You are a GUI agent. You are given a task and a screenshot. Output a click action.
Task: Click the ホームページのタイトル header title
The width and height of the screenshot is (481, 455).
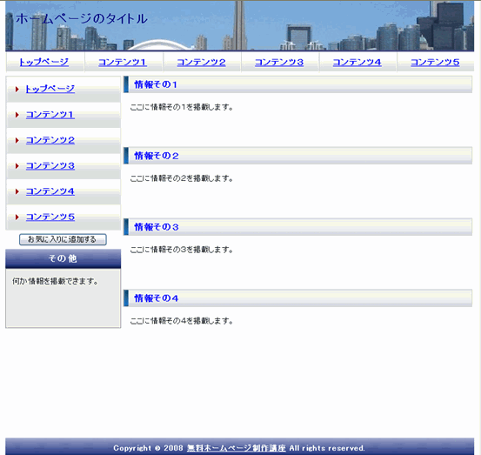coord(82,19)
